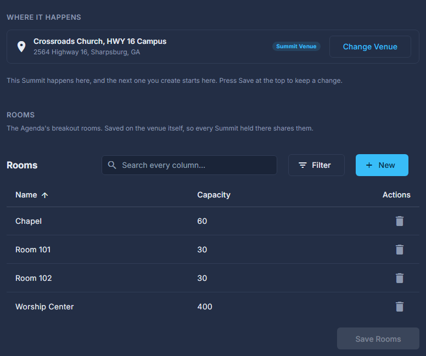
Task: Click the magnifier icon in search box
Action: coord(112,165)
